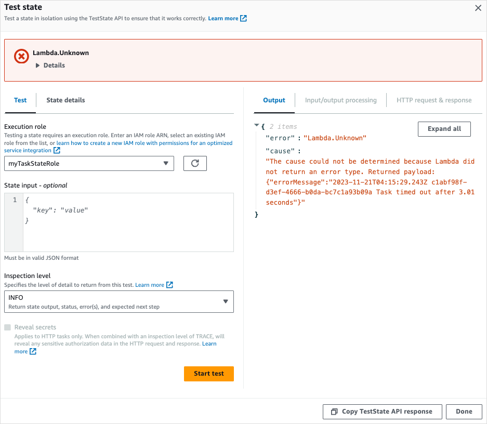The image size is (487, 424).
Task: Collapse the JSON output tree
Action: [x=256, y=125]
